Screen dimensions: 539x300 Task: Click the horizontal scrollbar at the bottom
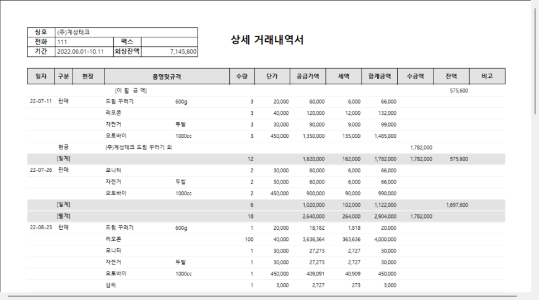click(262, 296)
